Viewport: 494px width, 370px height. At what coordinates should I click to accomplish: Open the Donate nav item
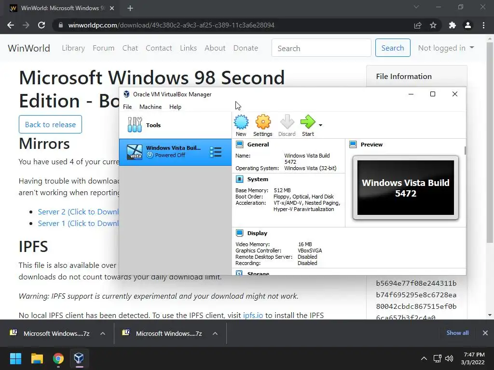[246, 48]
